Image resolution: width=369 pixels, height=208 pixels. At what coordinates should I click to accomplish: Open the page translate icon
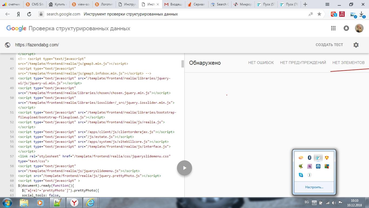311,14
